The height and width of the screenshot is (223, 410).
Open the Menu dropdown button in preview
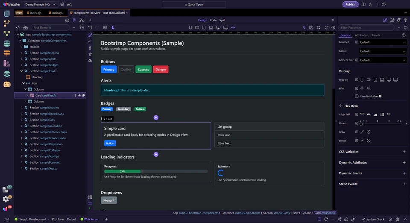pyautogui.click(x=109, y=200)
